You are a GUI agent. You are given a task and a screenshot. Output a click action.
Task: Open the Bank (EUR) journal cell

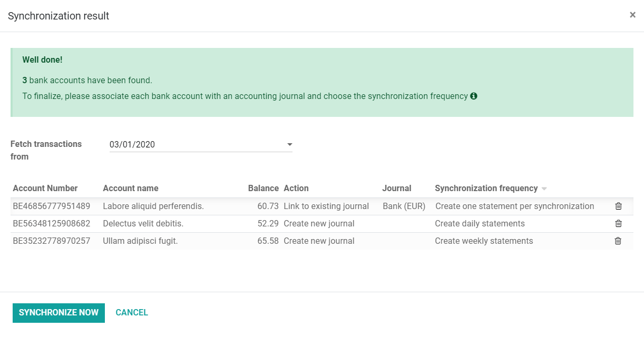(404, 206)
